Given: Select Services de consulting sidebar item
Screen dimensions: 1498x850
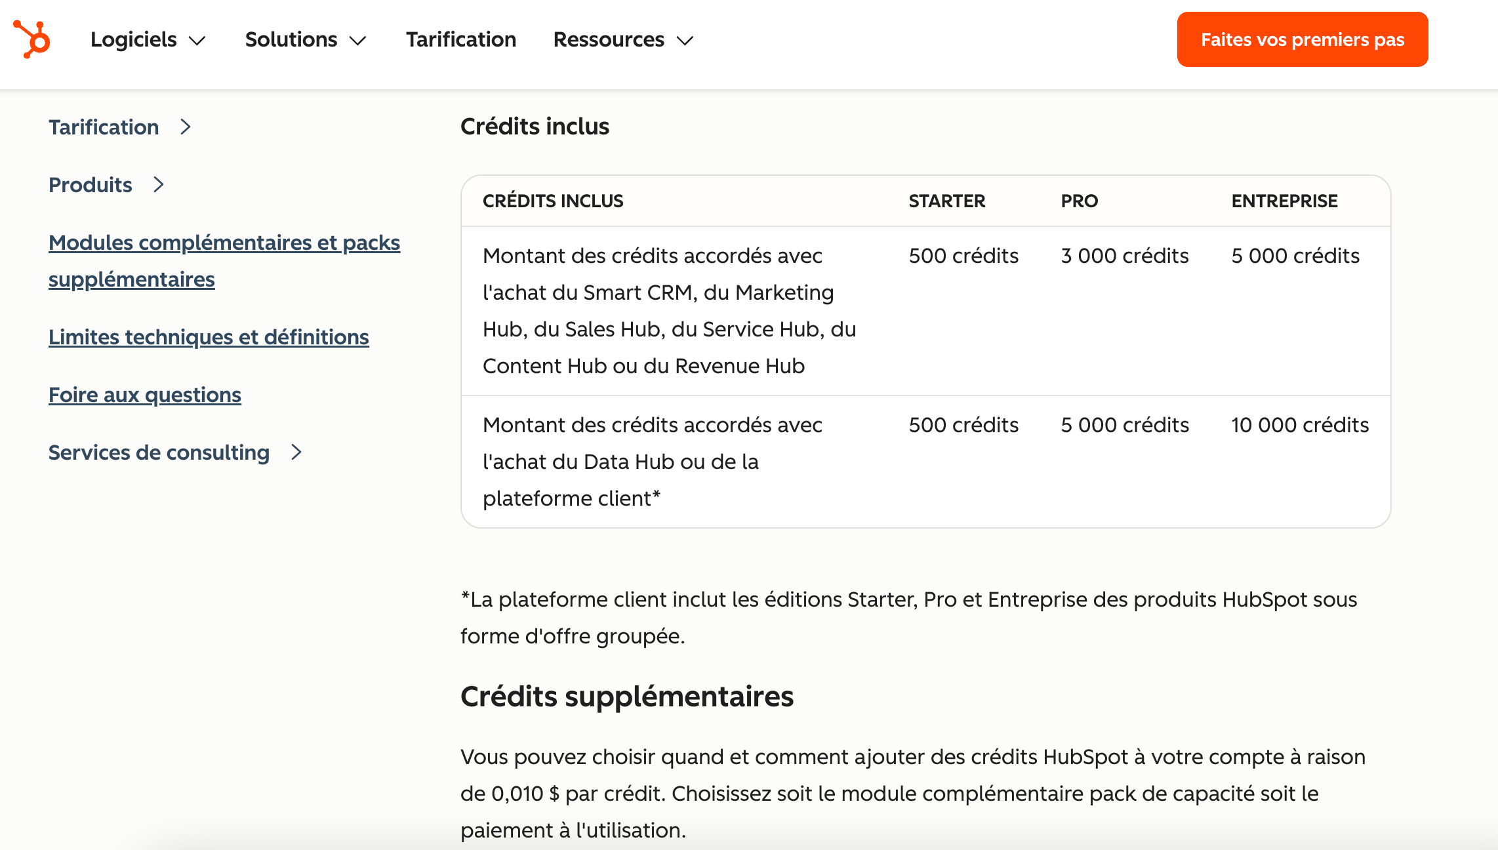Looking at the screenshot, I should point(159,452).
